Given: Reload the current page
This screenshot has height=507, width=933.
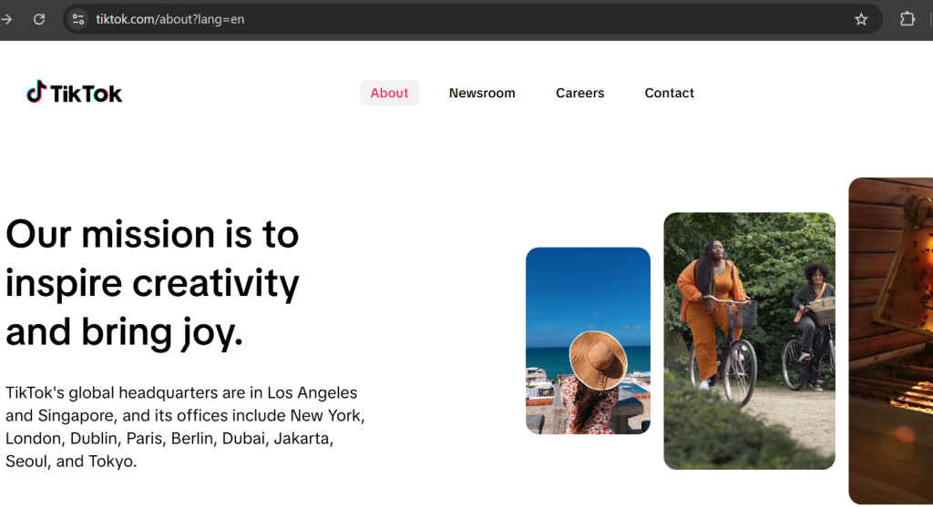Looking at the screenshot, I should [39, 19].
